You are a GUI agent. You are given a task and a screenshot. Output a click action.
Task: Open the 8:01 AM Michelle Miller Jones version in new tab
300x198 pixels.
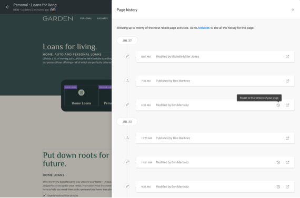pyautogui.click(x=287, y=57)
